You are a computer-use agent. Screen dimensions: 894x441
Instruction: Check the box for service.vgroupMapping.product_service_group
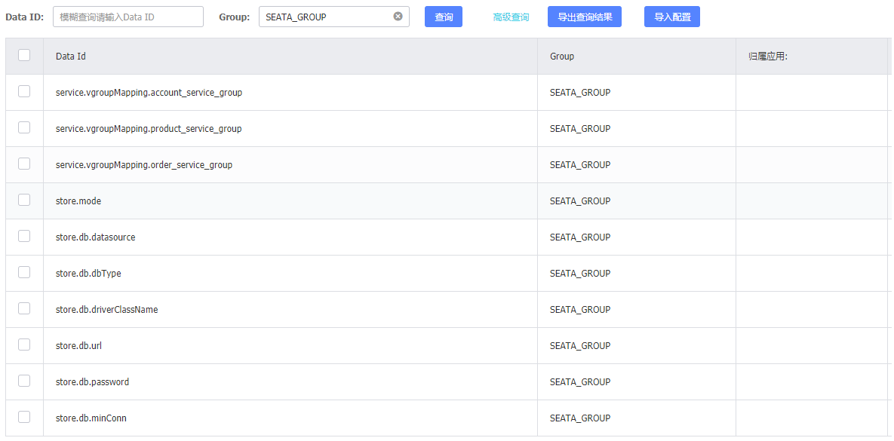(24, 127)
